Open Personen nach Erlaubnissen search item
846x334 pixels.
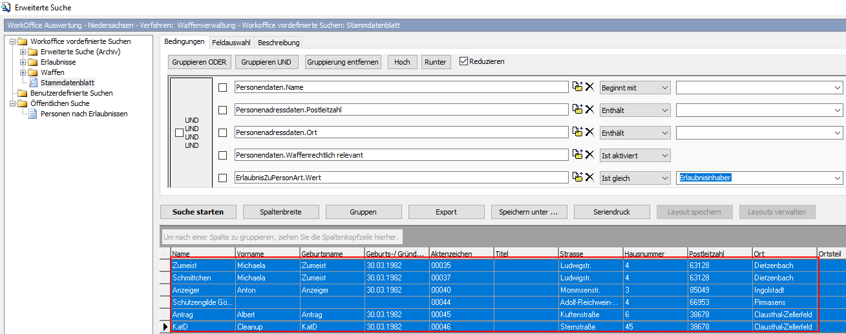click(x=83, y=114)
